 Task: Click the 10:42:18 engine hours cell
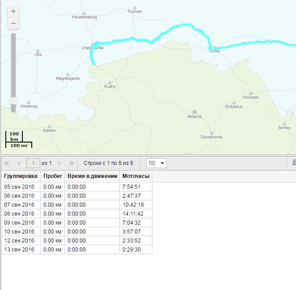click(x=133, y=205)
